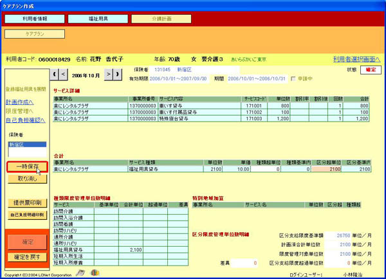This screenshot has width=386, height=279.
Task: Open the 福祉用具 tab
Action: [x=98, y=19]
